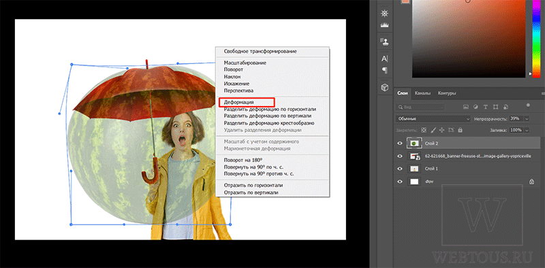Select the Фон layer thumbnail
This screenshot has height=268, width=545.
(414, 182)
